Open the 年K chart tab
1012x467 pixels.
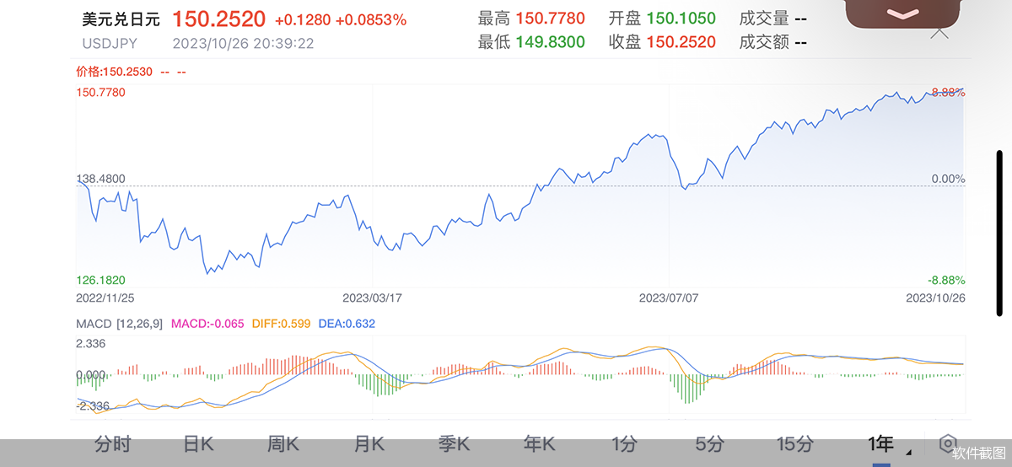pos(539,443)
